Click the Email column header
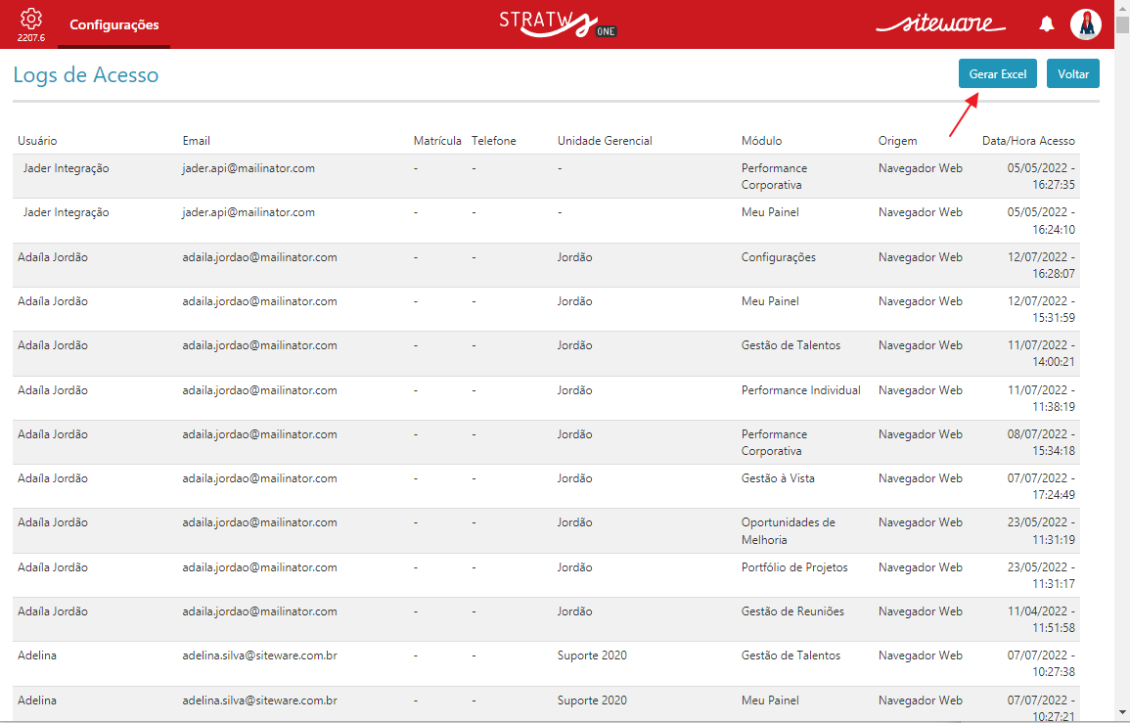This screenshot has height=723, width=1130. click(196, 141)
